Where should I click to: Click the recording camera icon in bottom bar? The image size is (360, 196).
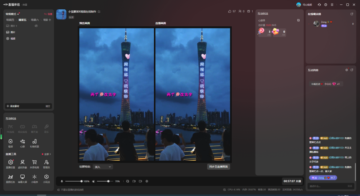pyautogui.click(x=141, y=181)
